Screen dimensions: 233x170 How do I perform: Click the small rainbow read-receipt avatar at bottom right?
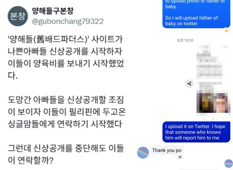click(x=229, y=163)
